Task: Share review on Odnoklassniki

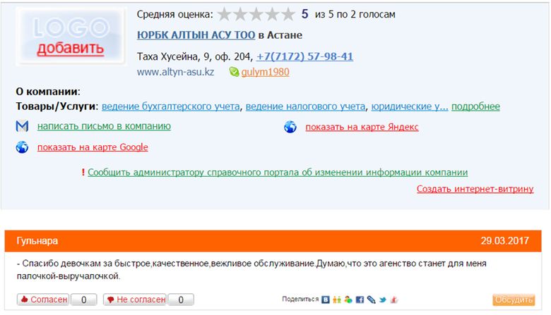Action: coord(337,300)
